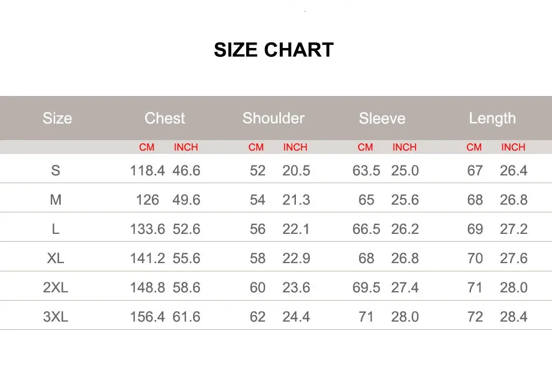
Task: Click chest value 118.4 for size S
Action: click(147, 170)
